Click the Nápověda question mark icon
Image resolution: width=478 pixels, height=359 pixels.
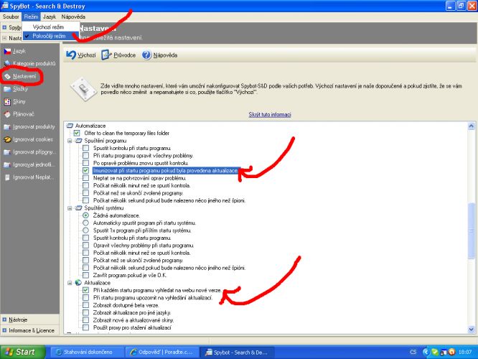tap(146, 55)
